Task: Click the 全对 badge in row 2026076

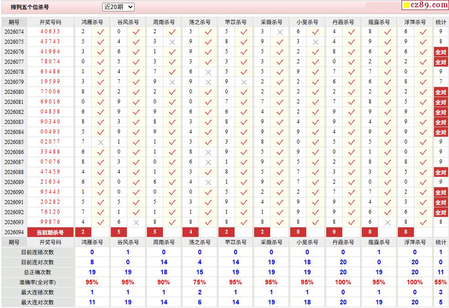Action: point(441,52)
